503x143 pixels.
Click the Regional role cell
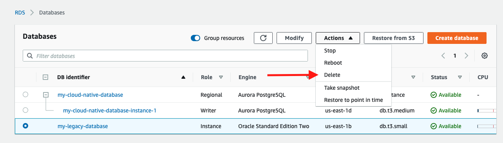212,95
